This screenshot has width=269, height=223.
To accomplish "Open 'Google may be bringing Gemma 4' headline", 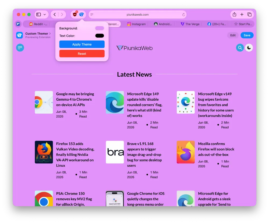I will [75, 99].
